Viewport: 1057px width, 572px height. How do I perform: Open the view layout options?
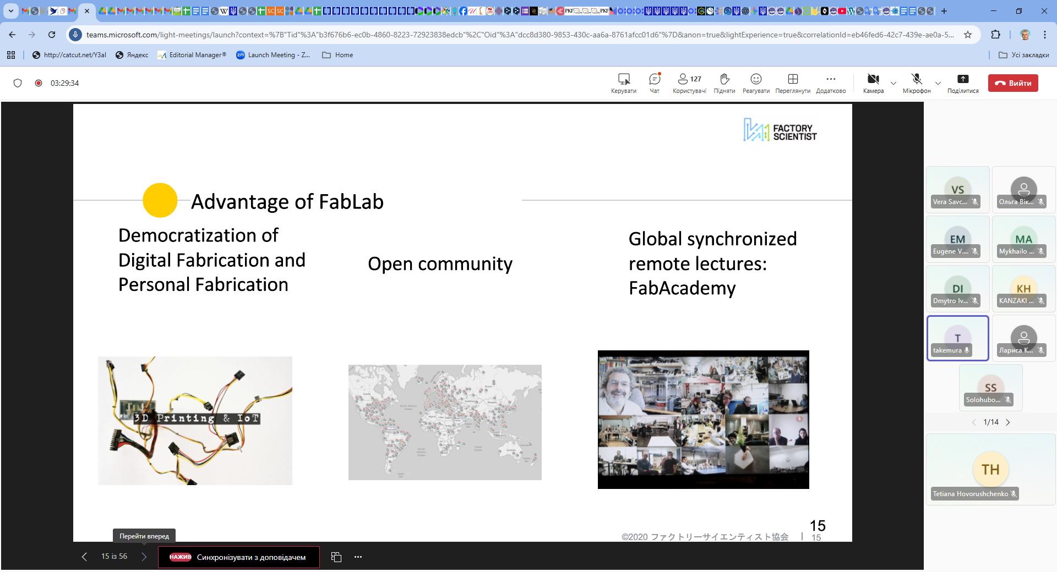click(x=792, y=83)
